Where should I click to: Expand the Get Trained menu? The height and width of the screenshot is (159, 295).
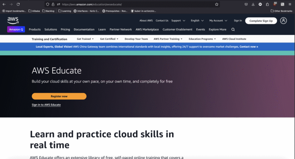click(x=85, y=39)
